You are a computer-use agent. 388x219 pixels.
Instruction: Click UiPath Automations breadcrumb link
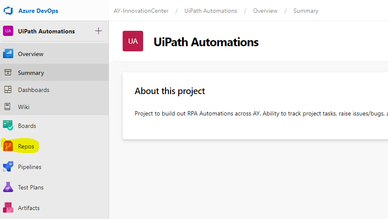[211, 11]
